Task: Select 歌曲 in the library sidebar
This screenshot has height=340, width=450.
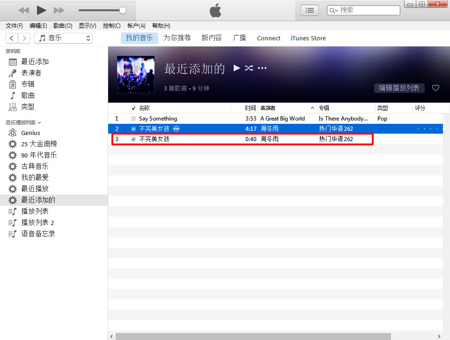Action: tap(28, 95)
